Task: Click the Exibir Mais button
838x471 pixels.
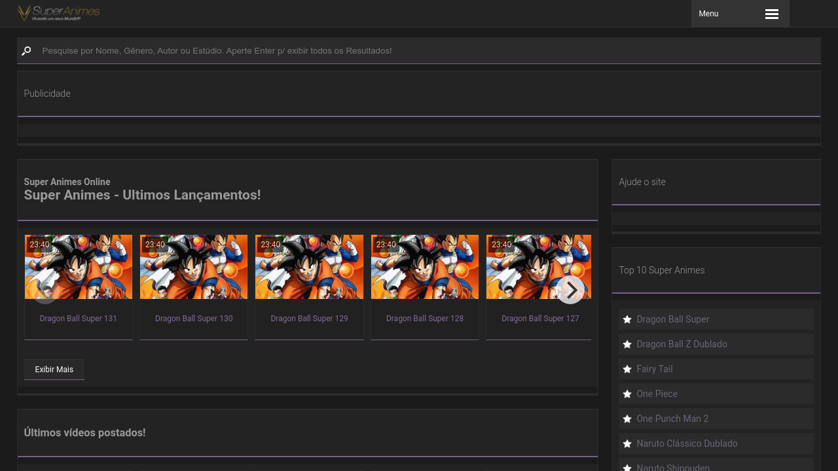Action: [x=54, y=370]
